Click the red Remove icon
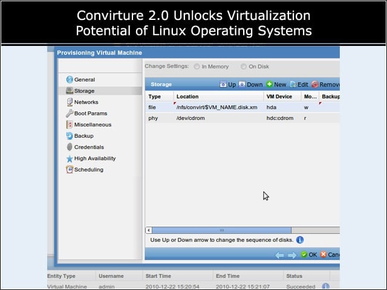 (314, 85)
